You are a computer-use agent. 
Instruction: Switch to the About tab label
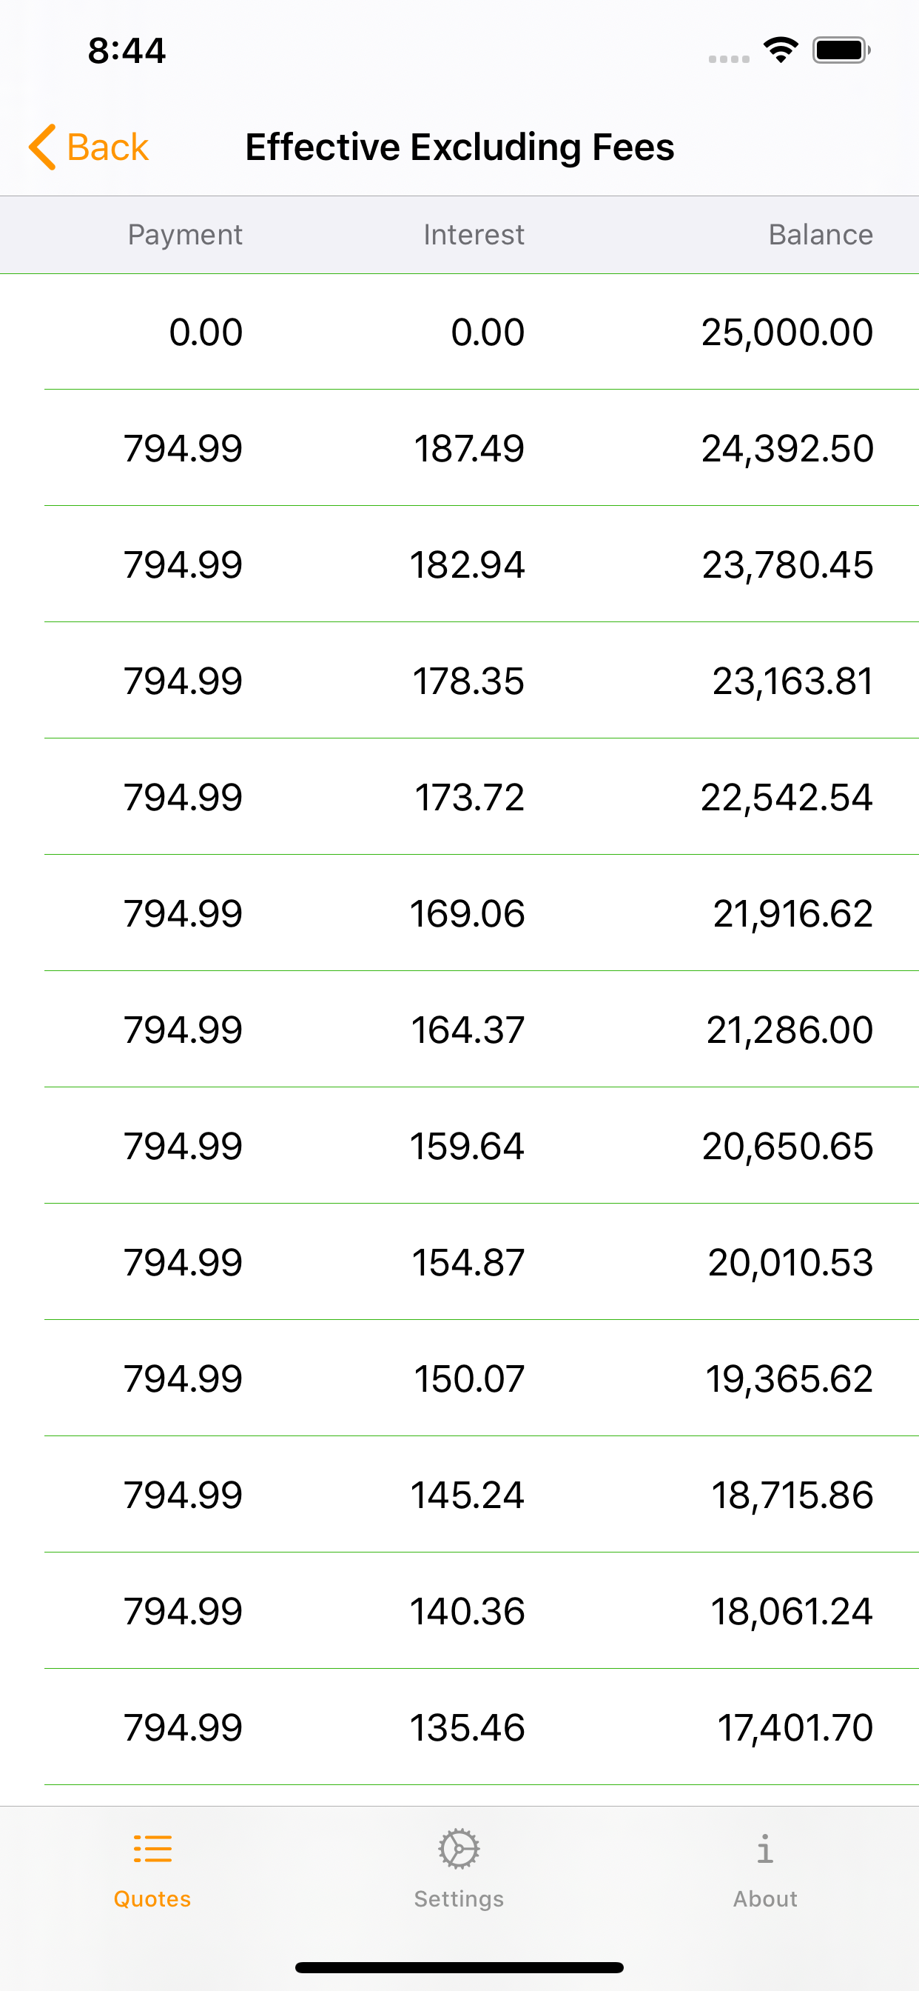[x=764, y=1899]
